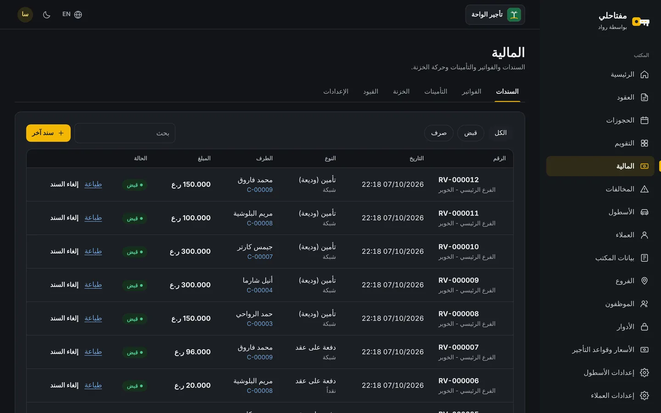The width and height of the screenshot is (661, 413).
Task: Switch to the التأمينات tab
Action: 436,92
